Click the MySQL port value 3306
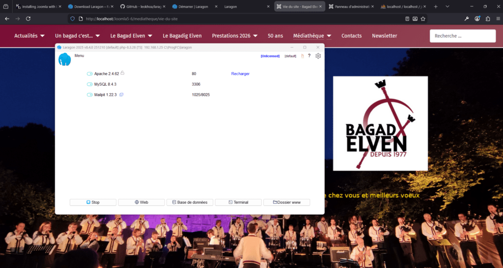Screen dimensions: 503x268 pos(196,84)
